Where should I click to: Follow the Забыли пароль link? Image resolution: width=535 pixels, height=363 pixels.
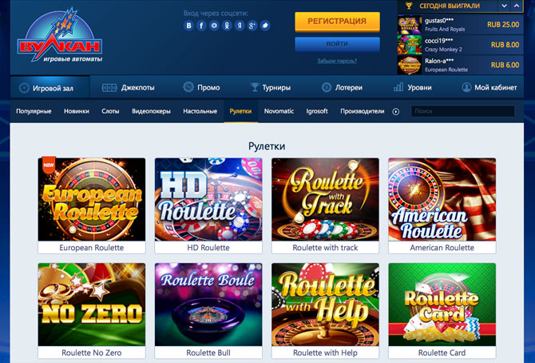coord(337,61)
